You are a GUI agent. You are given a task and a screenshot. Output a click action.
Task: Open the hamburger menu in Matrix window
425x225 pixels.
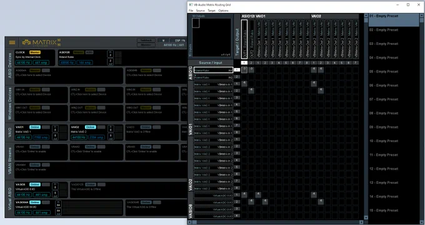coord(12,42)
